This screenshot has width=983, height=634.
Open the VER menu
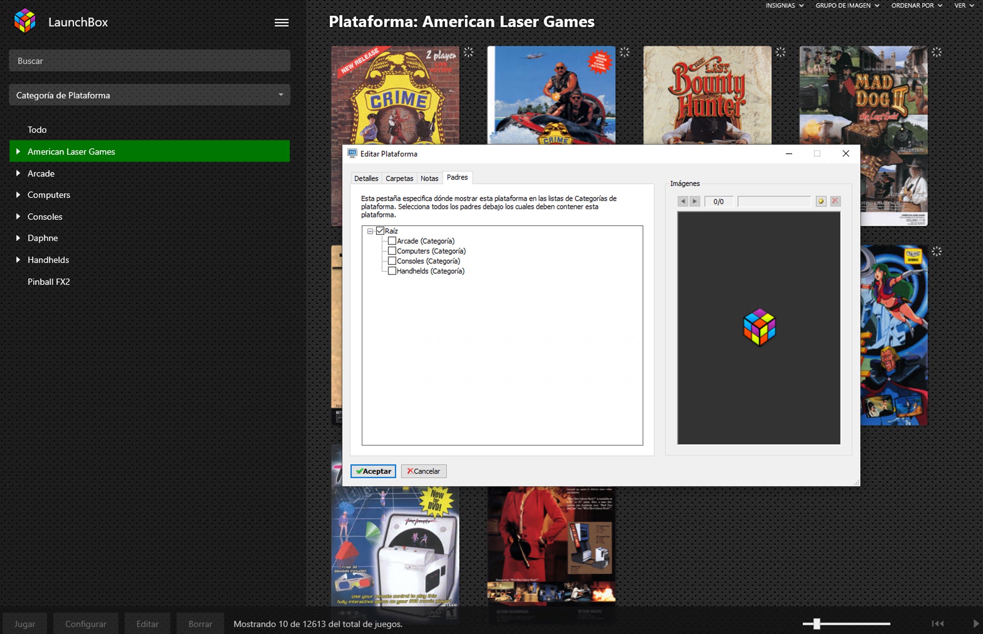pyautogui.click(x=964, y=5)
